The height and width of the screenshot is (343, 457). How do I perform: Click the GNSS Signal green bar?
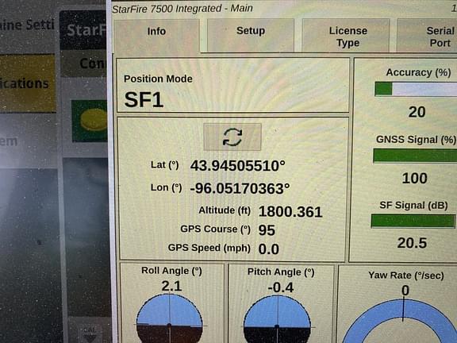tap(415, 156)
